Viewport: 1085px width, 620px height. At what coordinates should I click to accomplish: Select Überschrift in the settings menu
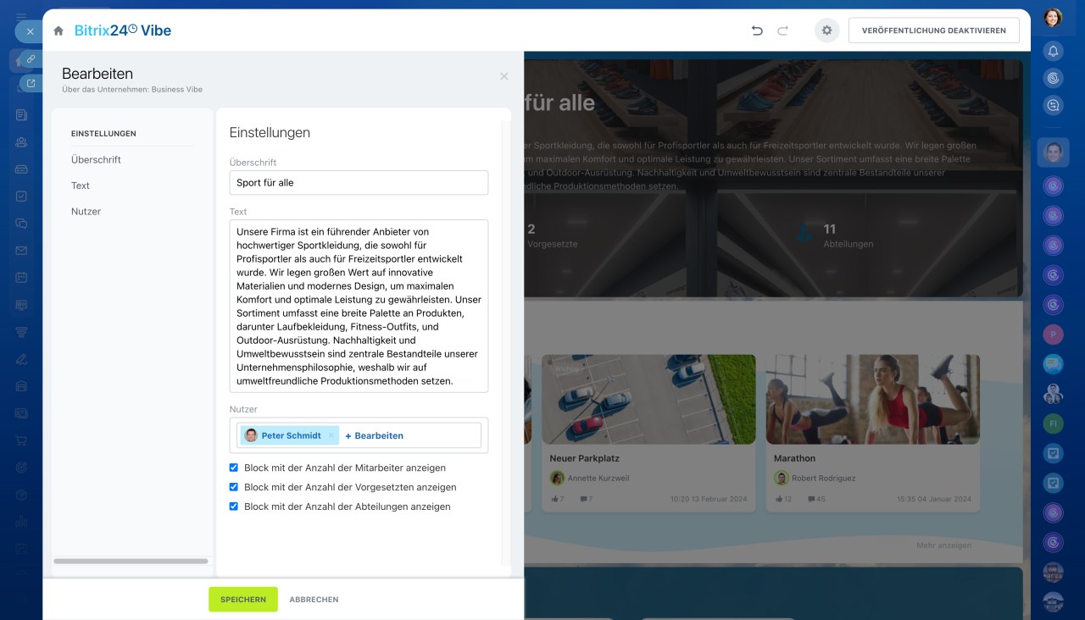pyautogui.click(x=96, y=159)
